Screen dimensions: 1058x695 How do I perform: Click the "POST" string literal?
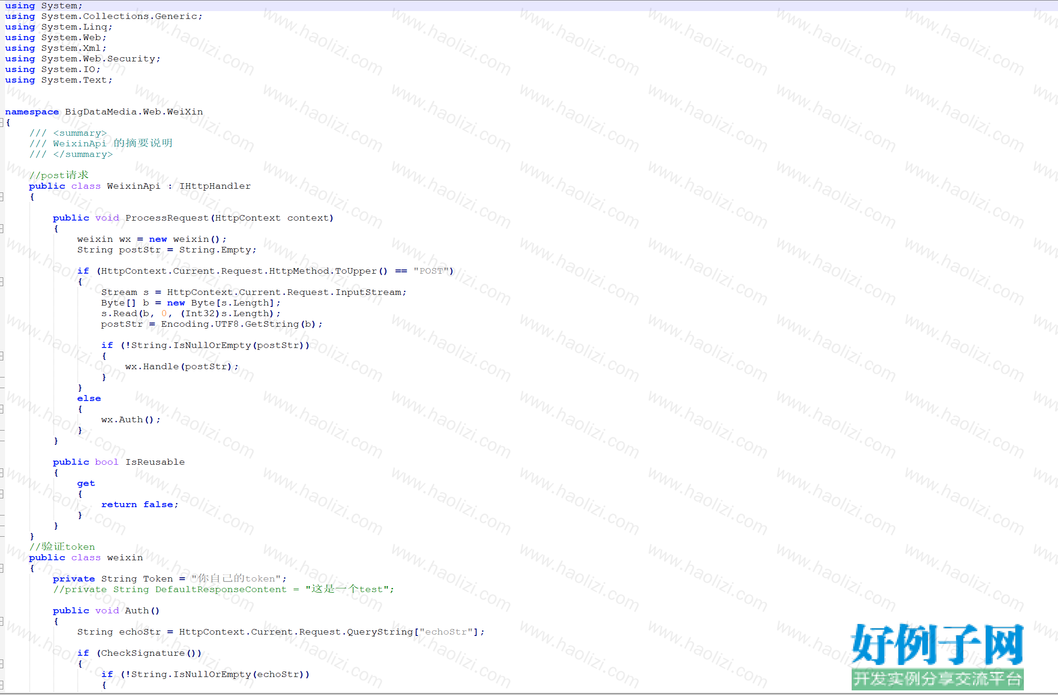pos(431,271)
